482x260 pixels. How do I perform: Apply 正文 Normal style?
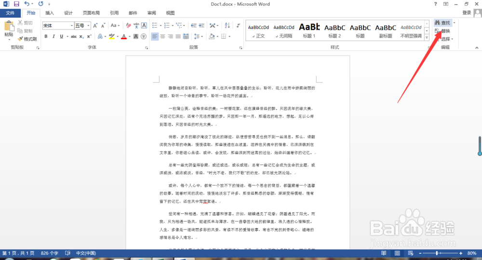point(258,31)
